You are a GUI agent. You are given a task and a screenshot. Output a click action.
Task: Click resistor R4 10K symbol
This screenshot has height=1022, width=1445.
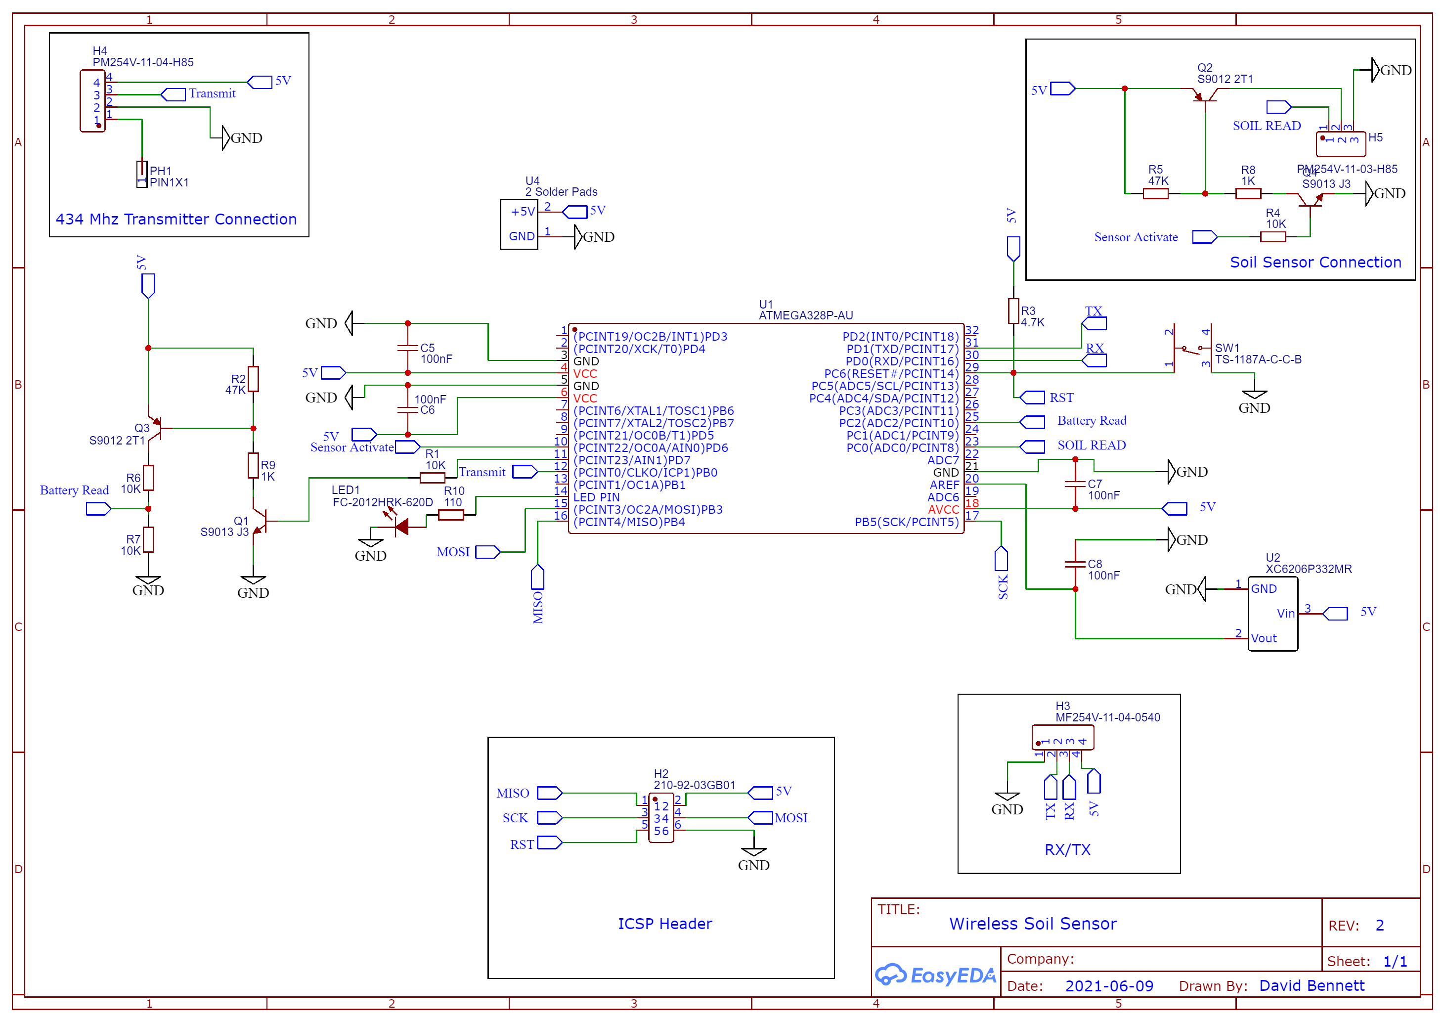click(x=1272, y=237)
